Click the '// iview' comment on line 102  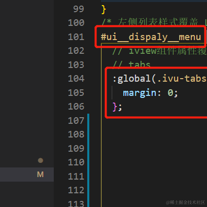tap(160, 51)
